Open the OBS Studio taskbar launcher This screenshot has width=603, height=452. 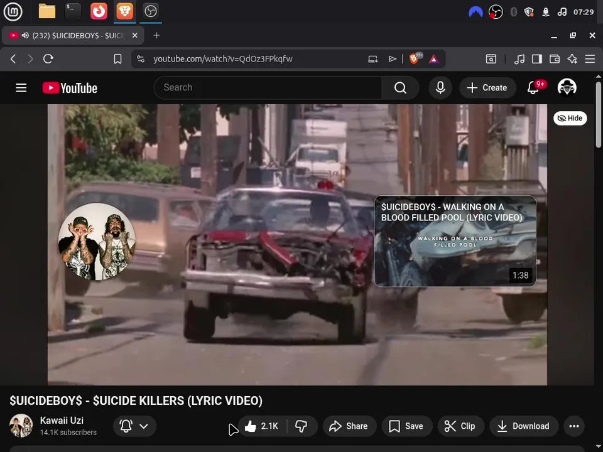point(150,11)
